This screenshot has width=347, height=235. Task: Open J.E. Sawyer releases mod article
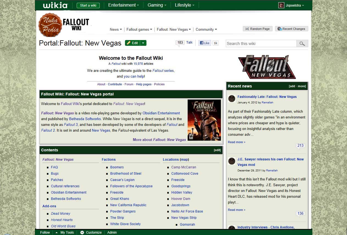[x=271, y=162]
